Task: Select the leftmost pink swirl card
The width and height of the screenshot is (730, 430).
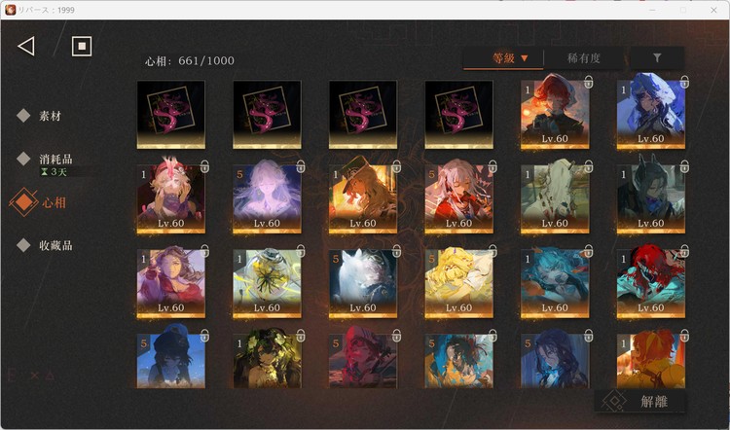Action: tap(171, 115)
